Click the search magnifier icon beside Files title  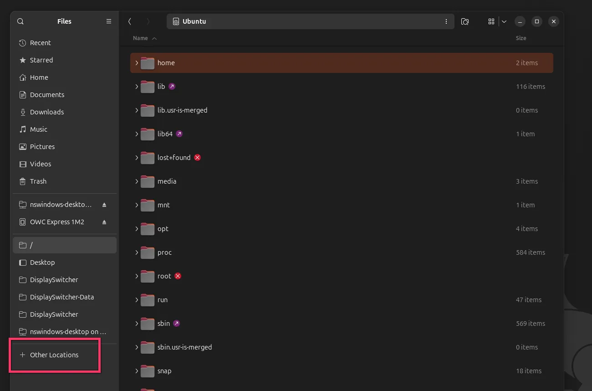[x=20, y=21]
